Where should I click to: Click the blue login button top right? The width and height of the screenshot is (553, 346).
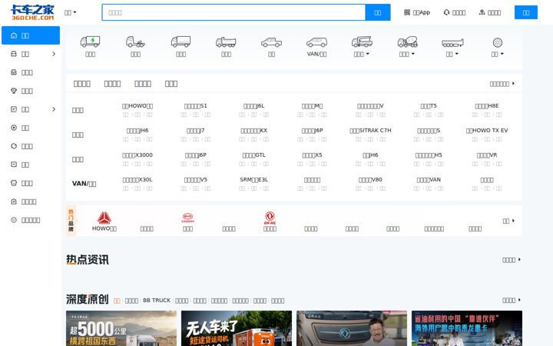click(x=526, y=12)
